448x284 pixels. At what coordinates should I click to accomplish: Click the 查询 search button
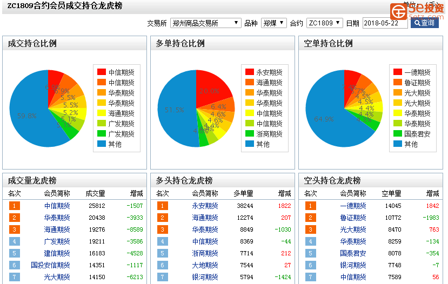click(x=425, y=23)
